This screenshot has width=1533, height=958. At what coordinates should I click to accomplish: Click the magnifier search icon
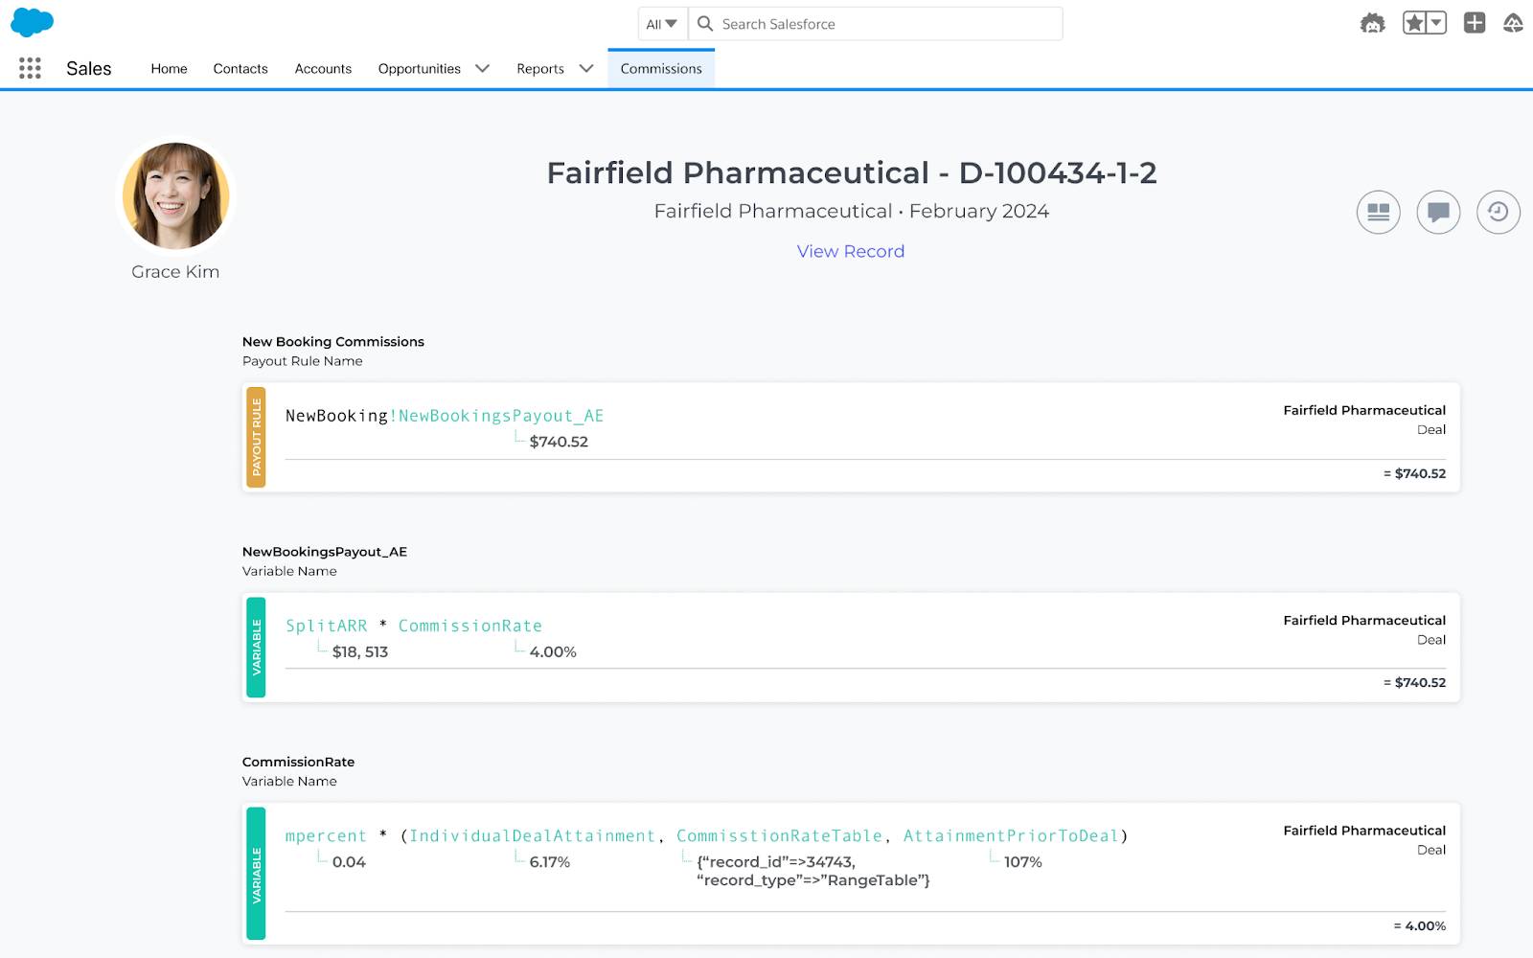point(705,24)
